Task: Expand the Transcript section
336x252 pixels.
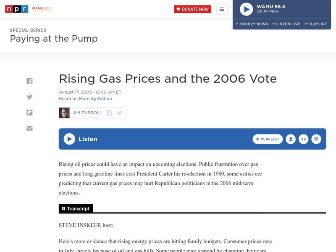Action: [77, 207]
